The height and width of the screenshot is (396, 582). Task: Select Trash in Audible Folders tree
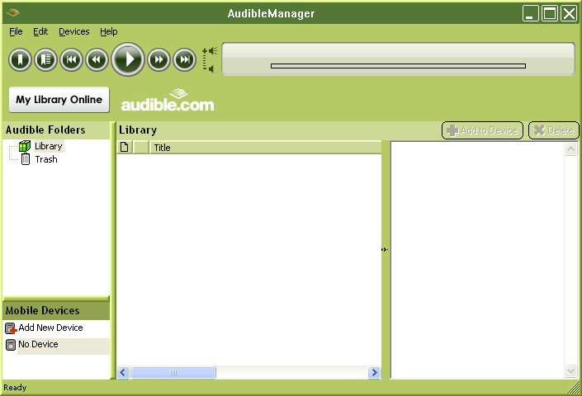click(46, 159)
